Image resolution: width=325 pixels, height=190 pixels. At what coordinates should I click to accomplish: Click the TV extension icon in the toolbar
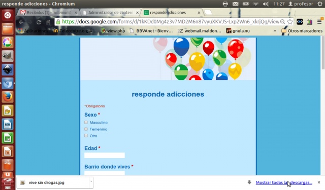[309, 22]
